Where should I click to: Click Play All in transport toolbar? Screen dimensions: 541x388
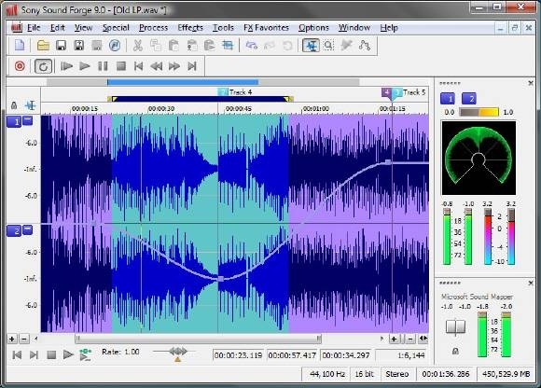[x=66, y=66]
